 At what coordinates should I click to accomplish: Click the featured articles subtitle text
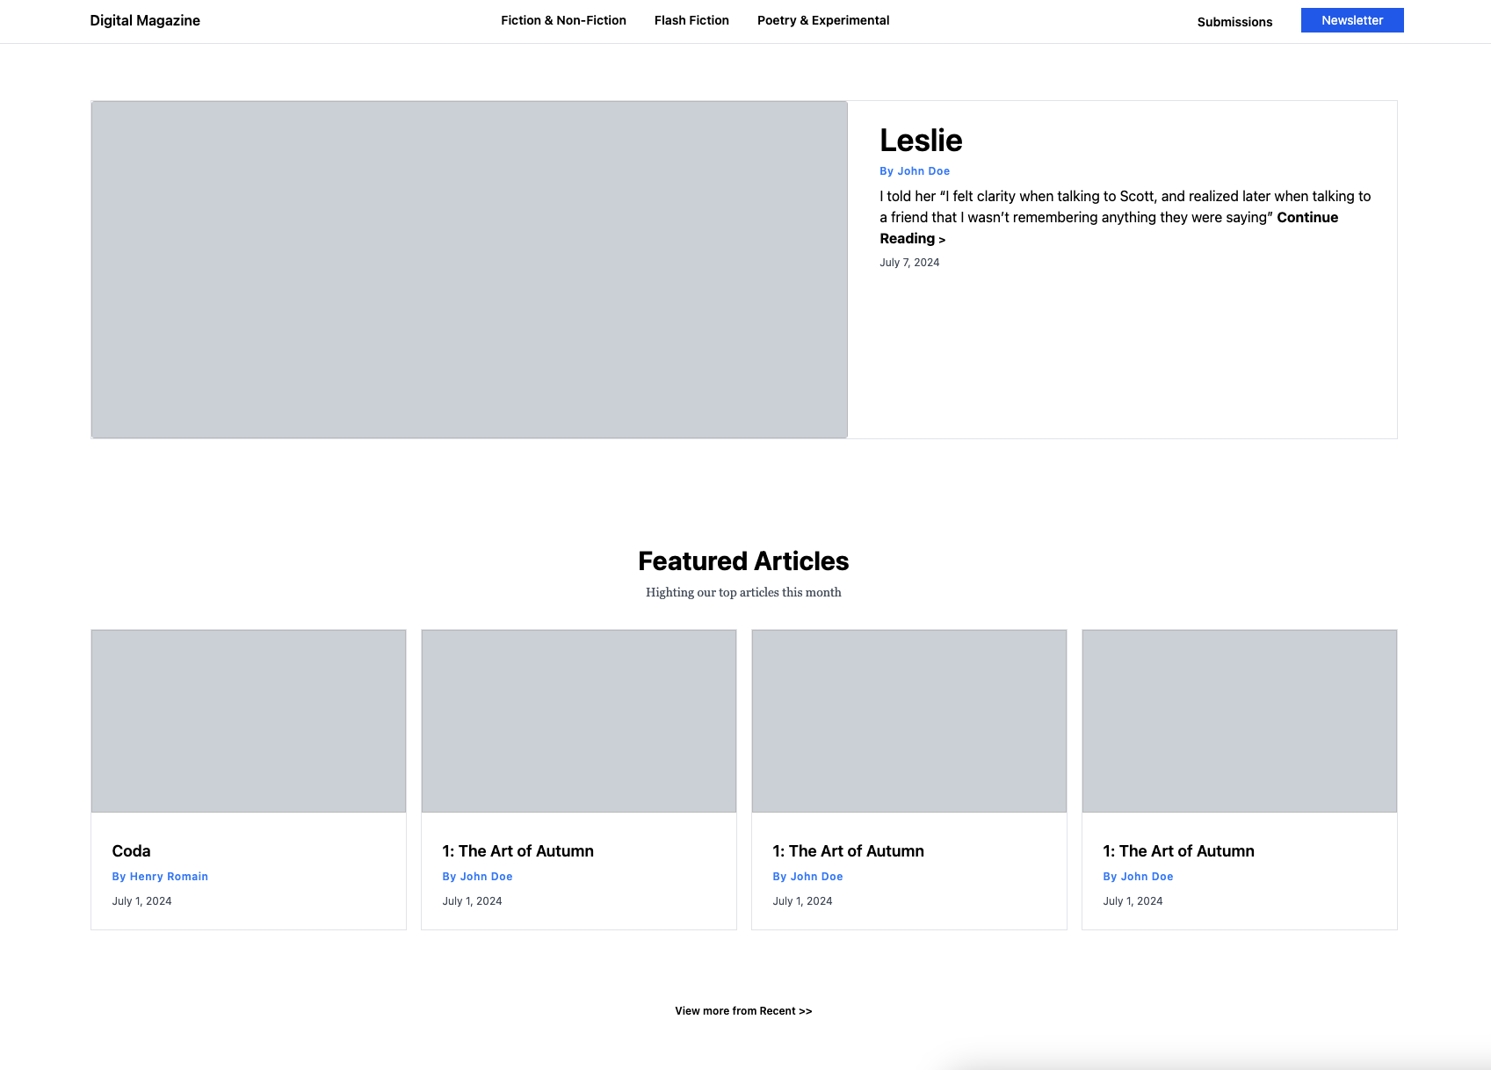click(743, 593)
